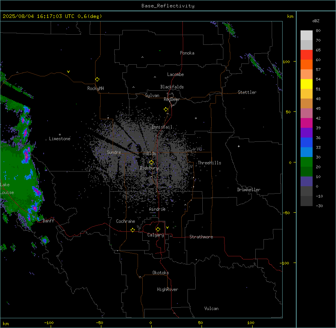Screen dimensions: 336x328
Task: Click the yellow diamond marker south of RedDeer
Action: (166, 109)
